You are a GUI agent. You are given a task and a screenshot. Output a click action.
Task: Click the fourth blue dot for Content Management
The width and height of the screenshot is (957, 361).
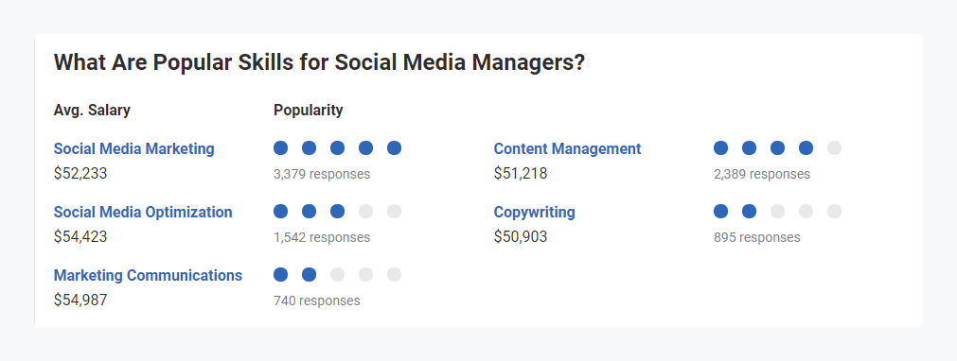(x=806, y=147)
